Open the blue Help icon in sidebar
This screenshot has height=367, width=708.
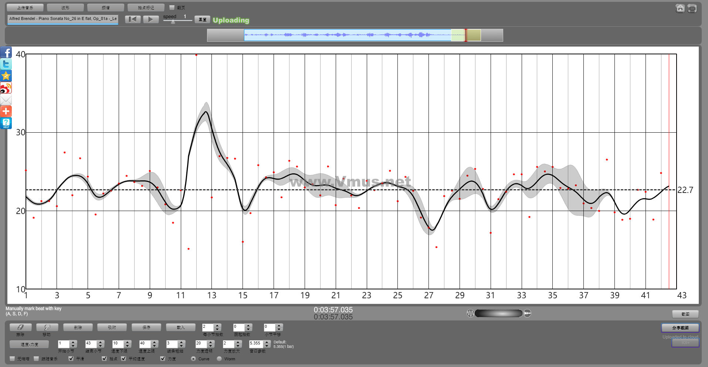coord(6,123)
